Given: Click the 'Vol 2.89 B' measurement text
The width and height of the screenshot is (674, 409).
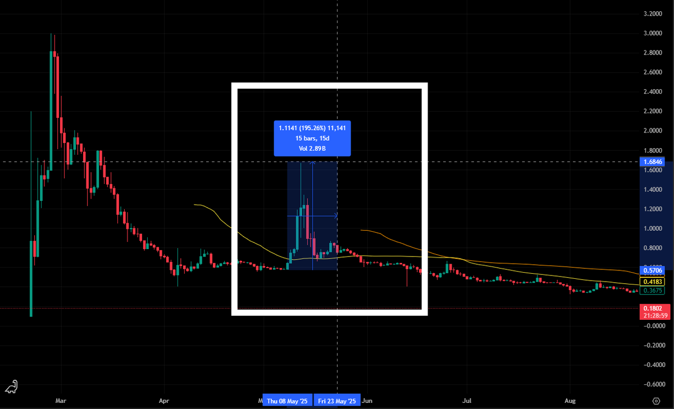Looking at the screenshot, I should 312,148.
